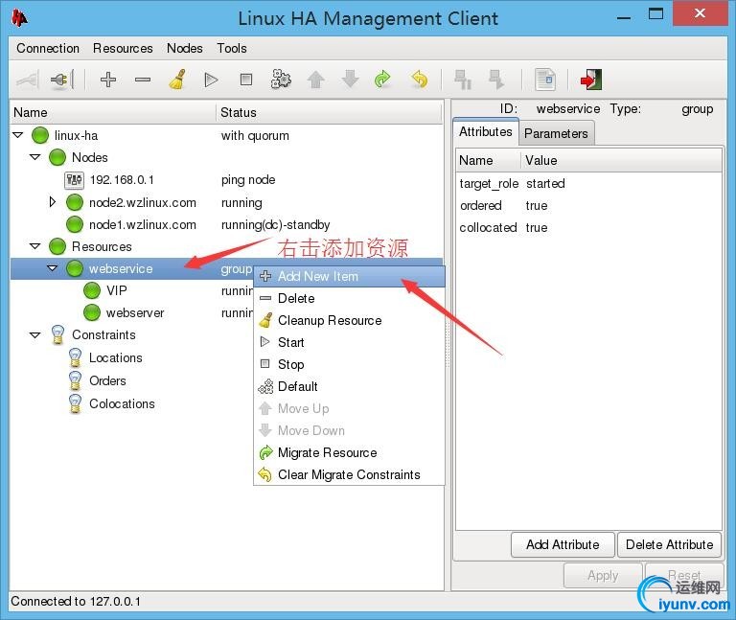Select the Orders constraints item
This screenshot has height=620, width=736.
coord(107,380)
